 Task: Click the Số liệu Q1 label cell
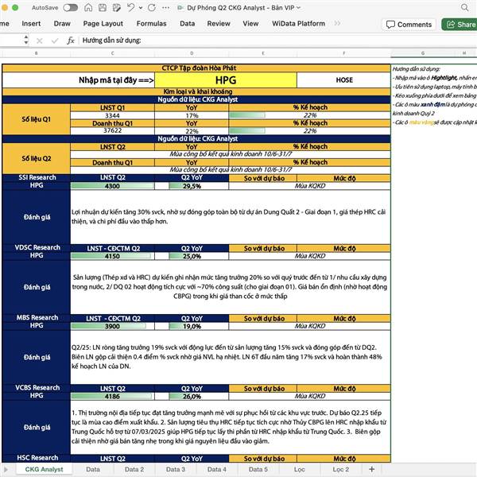tap(37, 119)
